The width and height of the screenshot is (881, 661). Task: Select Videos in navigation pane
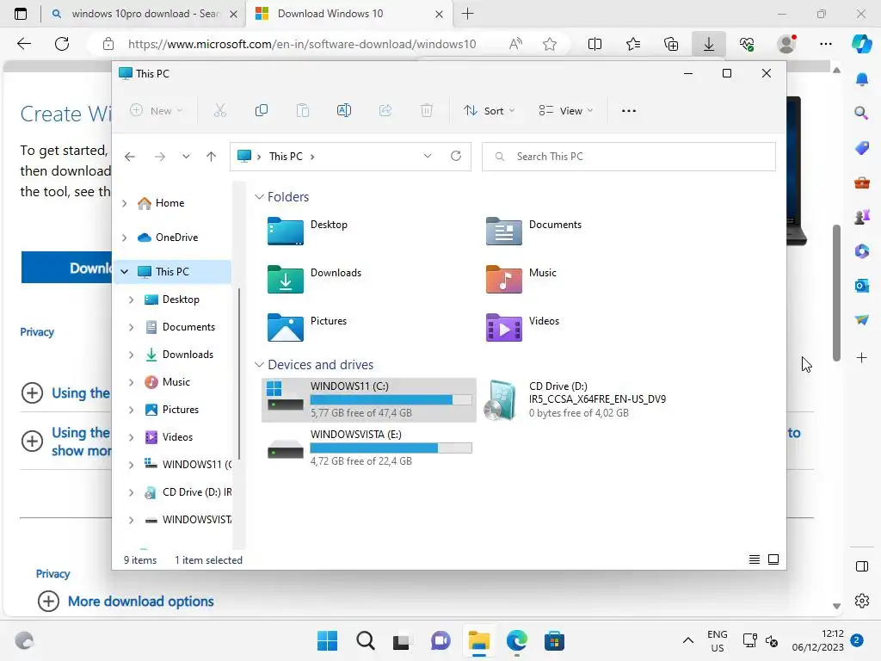(x=176, y=437)
